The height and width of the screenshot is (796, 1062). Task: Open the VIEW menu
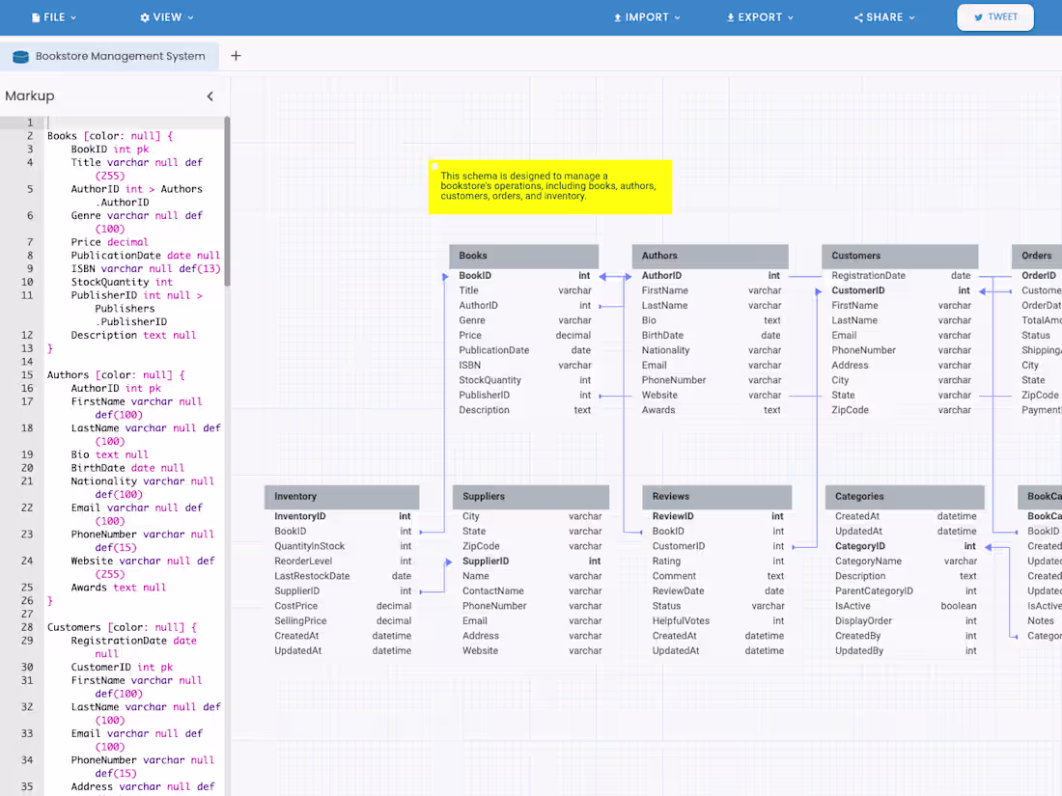click(167, 17)
